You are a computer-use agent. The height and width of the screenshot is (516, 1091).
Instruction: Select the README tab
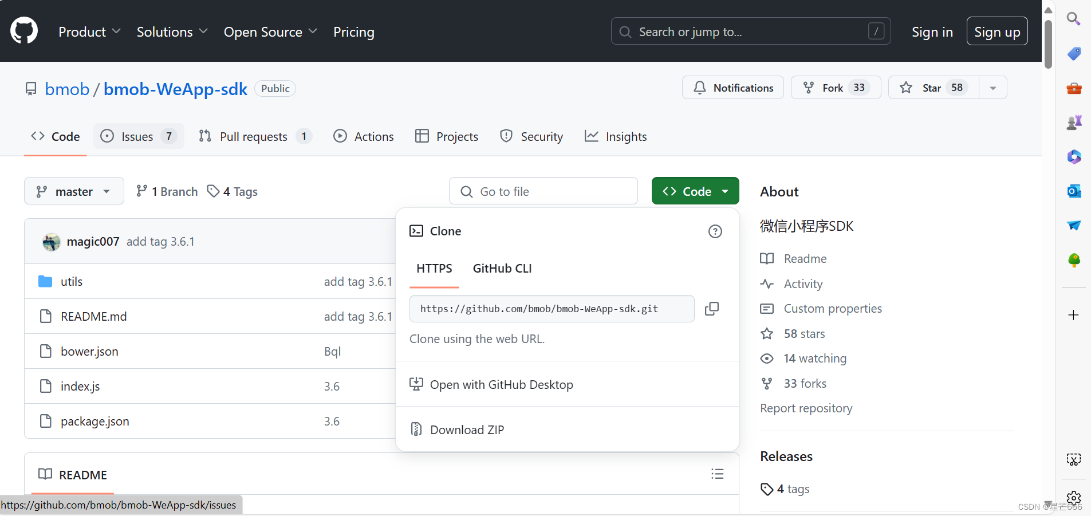(73, 475)
